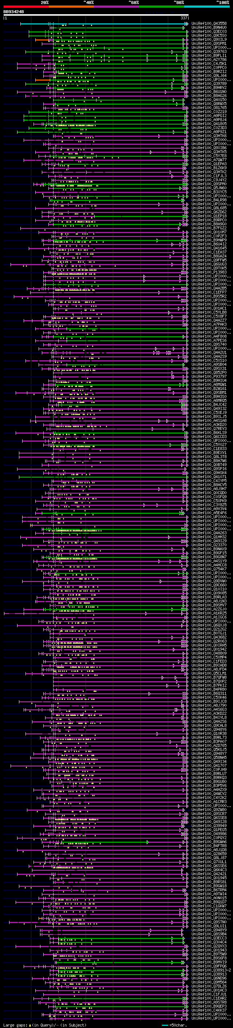Open hit UniRef100_Q43558

[209, 24]
